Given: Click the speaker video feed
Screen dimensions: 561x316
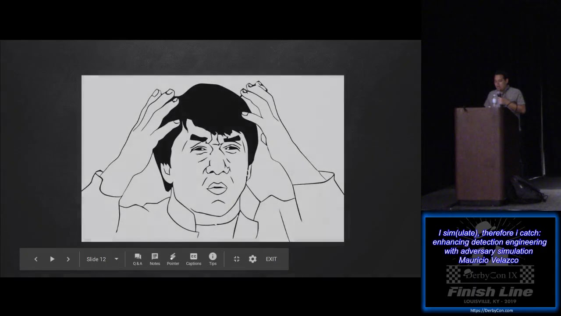Looking at the screenshot, I should [x=491, y=105].
